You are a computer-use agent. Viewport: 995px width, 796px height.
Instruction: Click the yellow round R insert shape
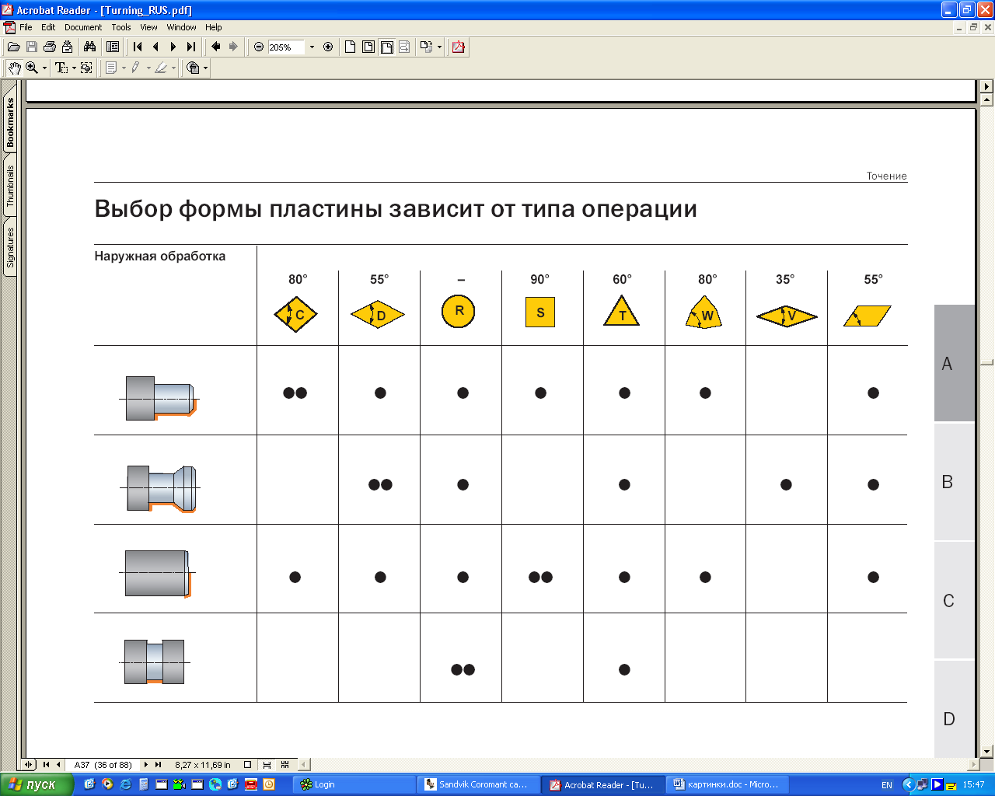[459, 311]
